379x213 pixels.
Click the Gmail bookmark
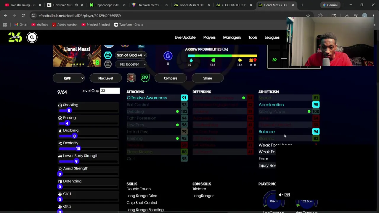coord(20,25)
